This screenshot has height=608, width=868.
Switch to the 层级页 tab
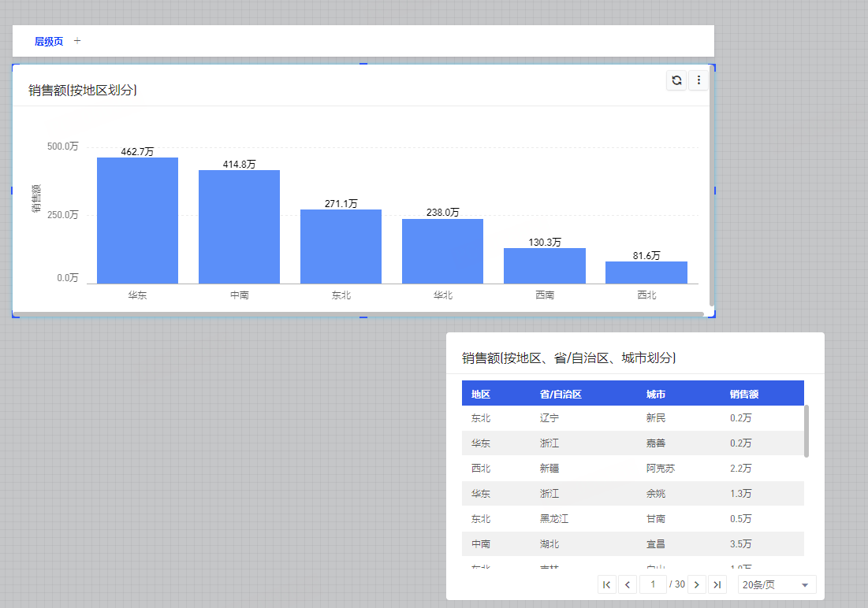[49, 42]
